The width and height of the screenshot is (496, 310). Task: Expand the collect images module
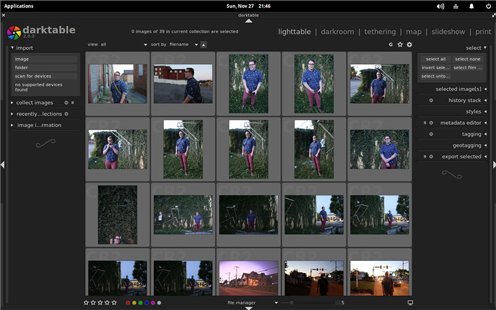point(34,103)
